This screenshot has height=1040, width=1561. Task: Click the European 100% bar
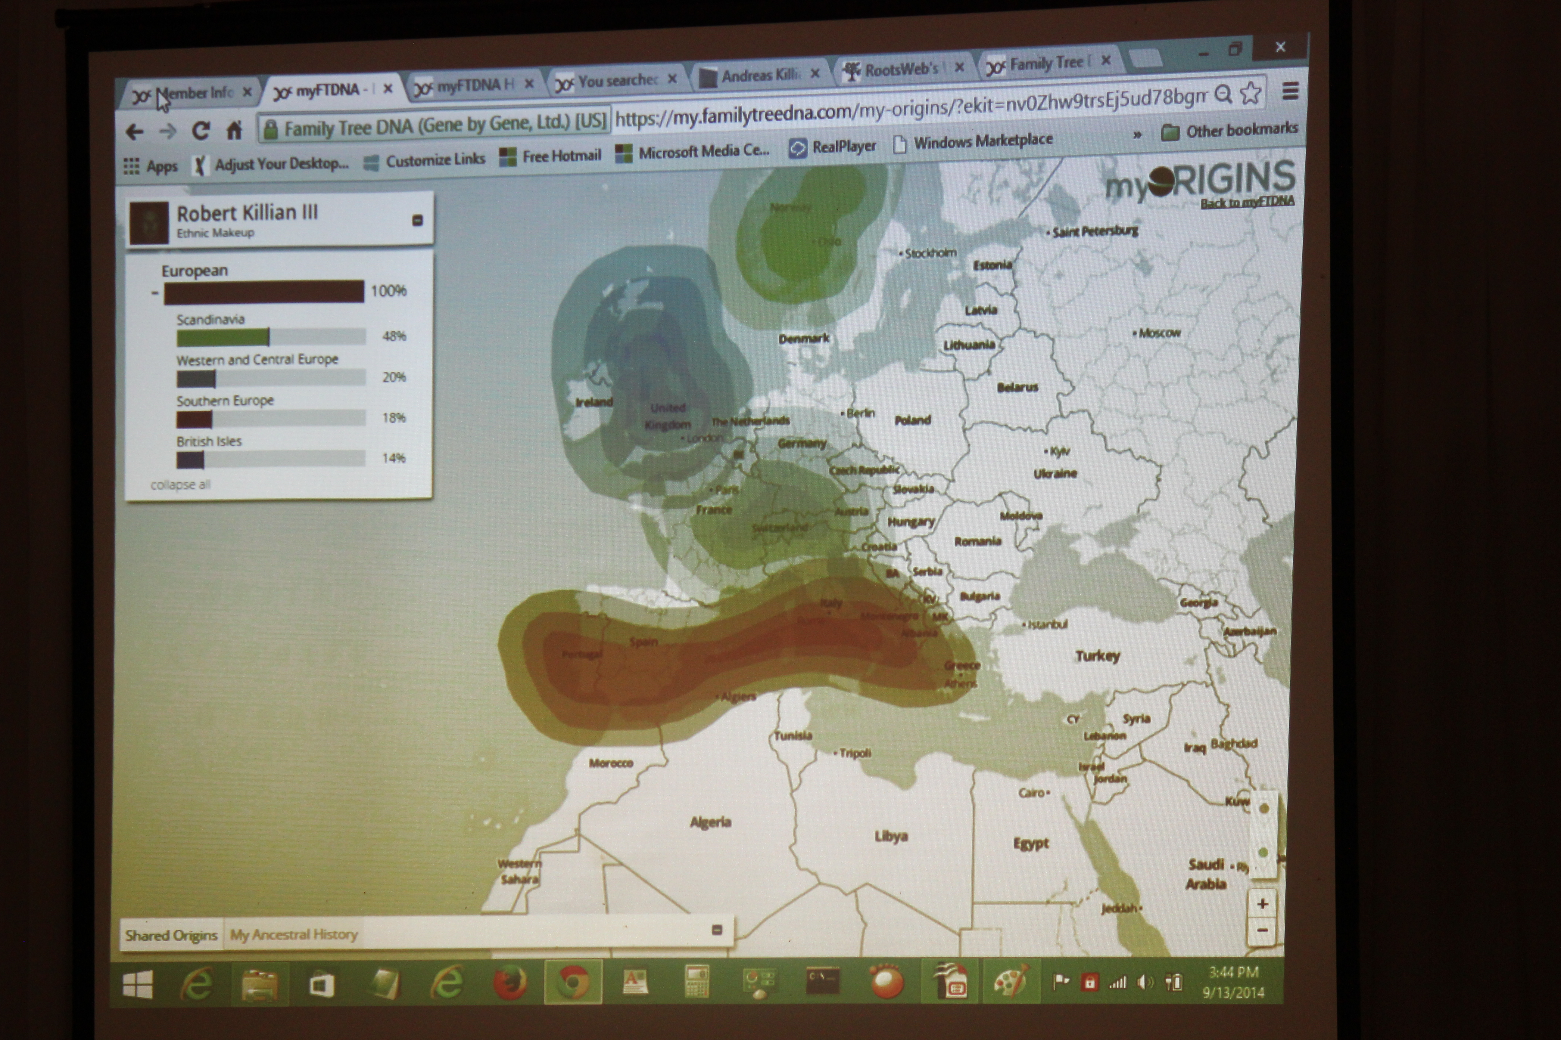[x=264, y=292]
